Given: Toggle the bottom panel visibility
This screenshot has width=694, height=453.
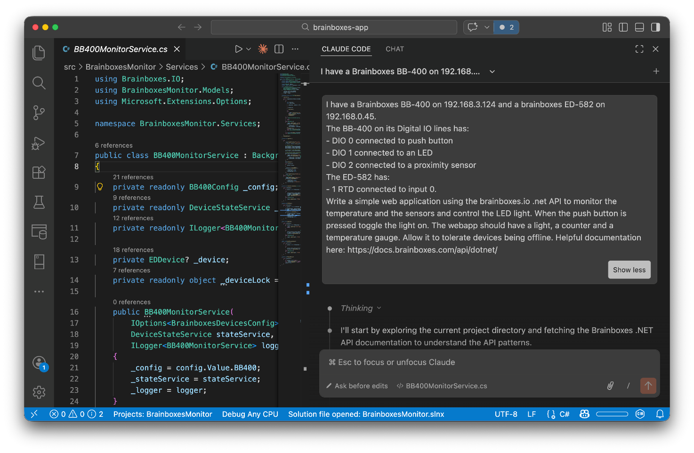Looking at the screenshot, I should [x=639, y=27].
